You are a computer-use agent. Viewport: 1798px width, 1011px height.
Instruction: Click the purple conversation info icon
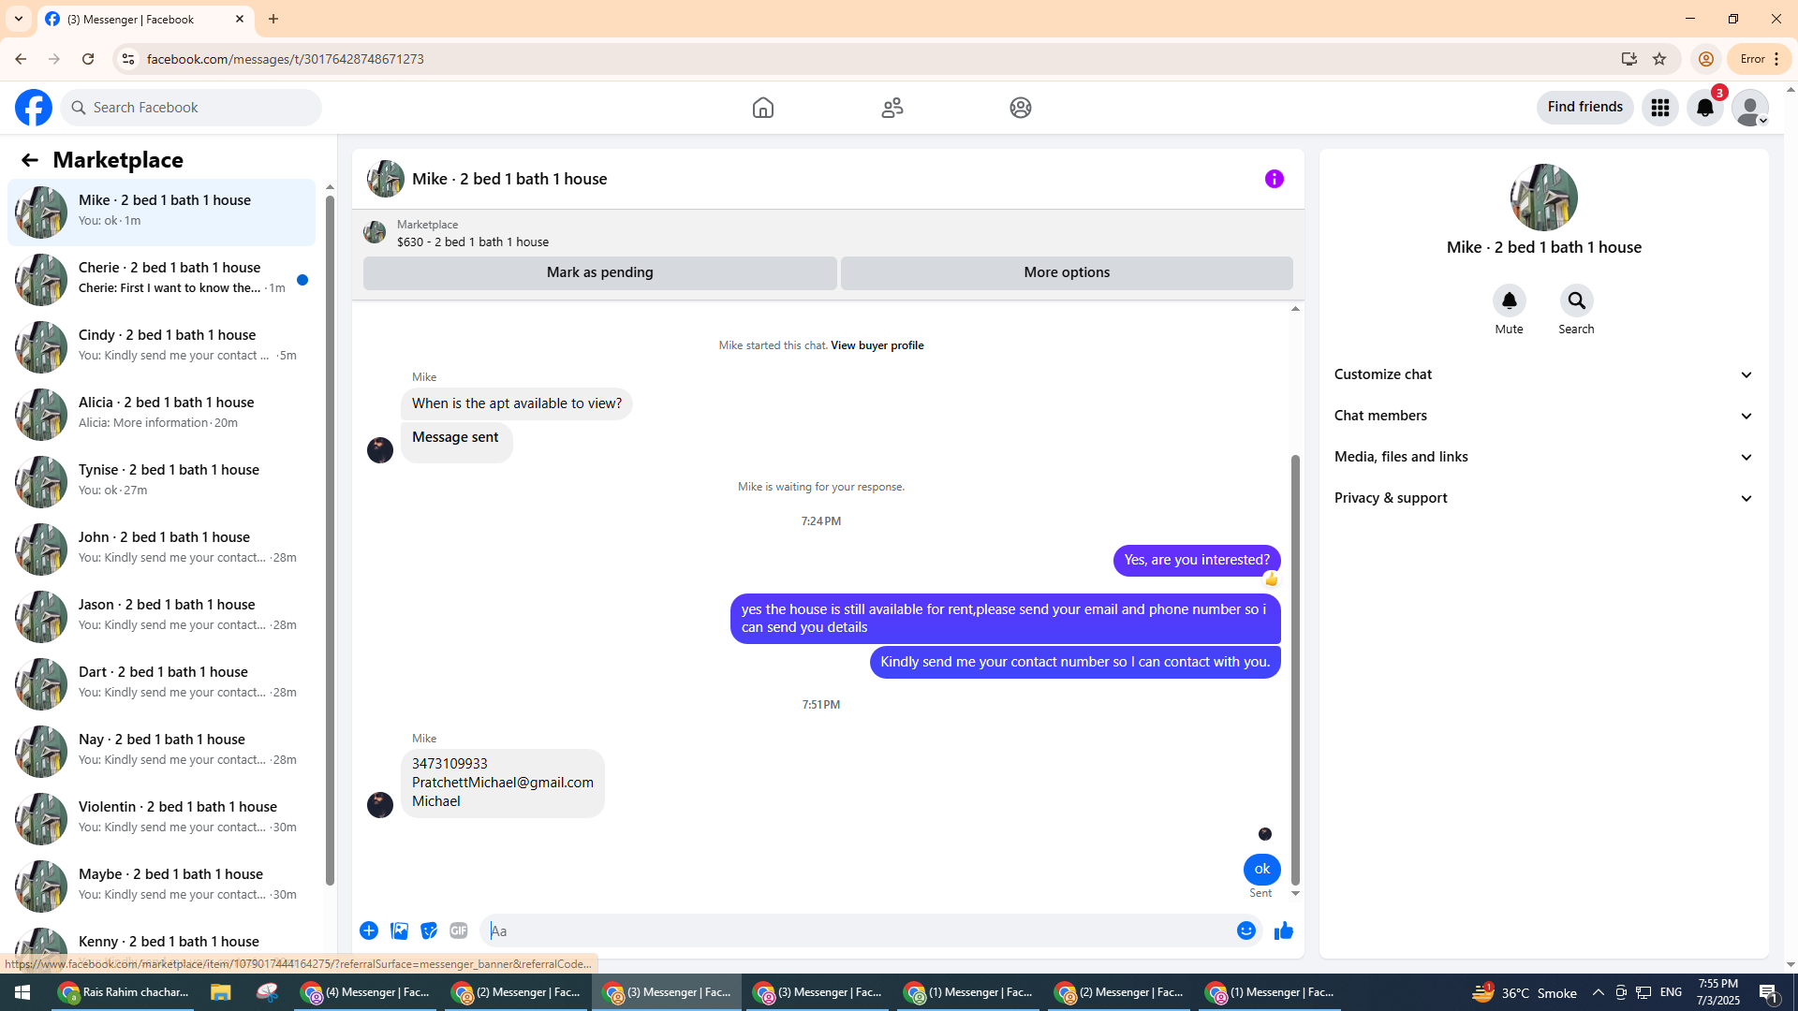(1274, 179)
